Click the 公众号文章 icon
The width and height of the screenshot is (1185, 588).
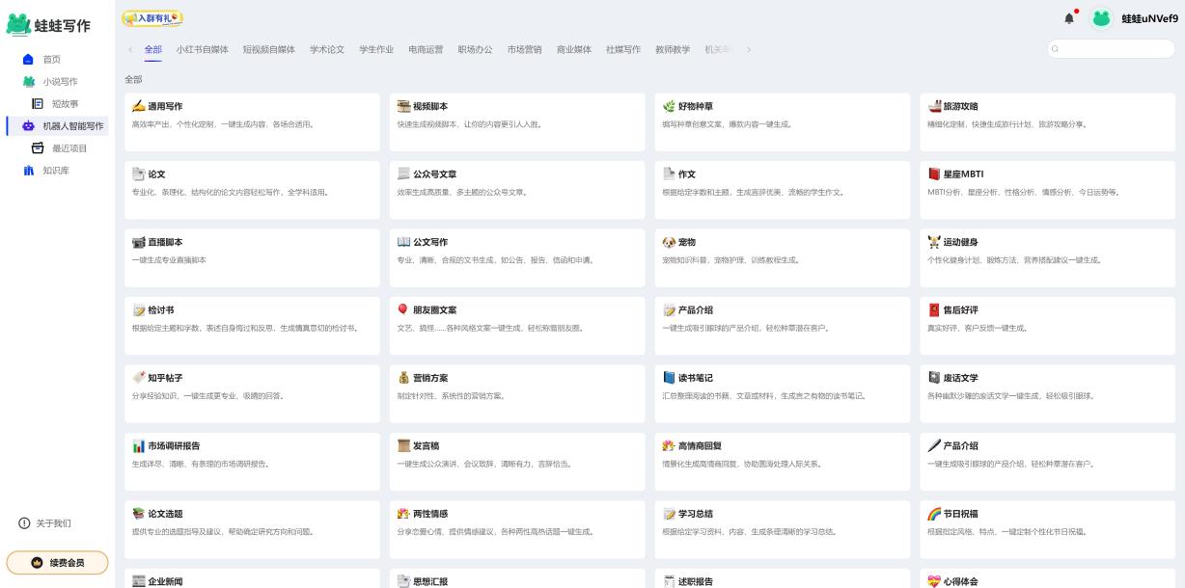pos(404,174)
